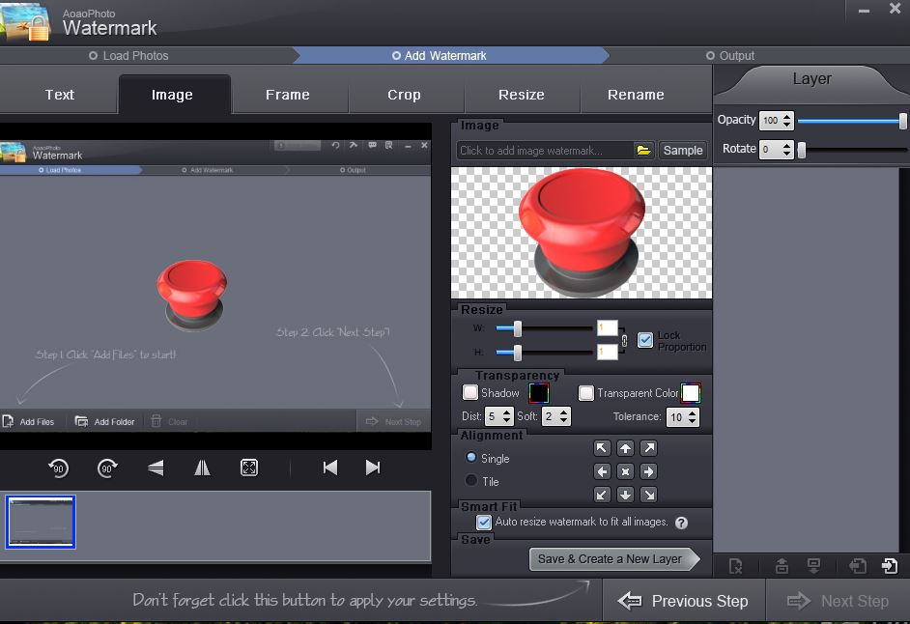This screenshot has width=910, height=624.
Task: Click the help question mark beside Smart Fit
Action: coord(683,523)
